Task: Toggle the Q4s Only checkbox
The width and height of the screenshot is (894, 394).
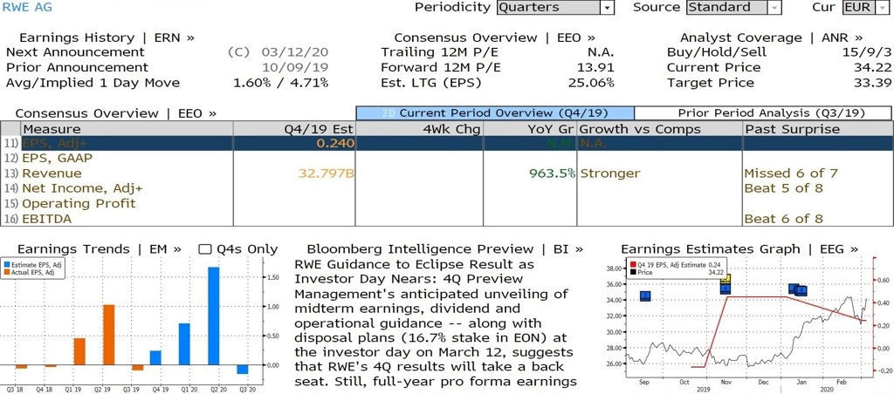Action: [205, 249]
